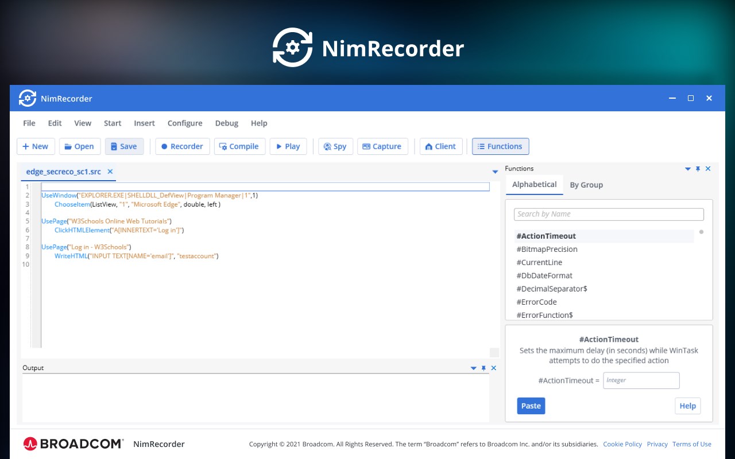The height and width of the screenshot is (459, 735).
Task: Click inside the Output panel area
Action: pos(256,398)
